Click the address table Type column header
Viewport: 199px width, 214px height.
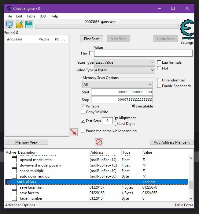tap(131, 152)
